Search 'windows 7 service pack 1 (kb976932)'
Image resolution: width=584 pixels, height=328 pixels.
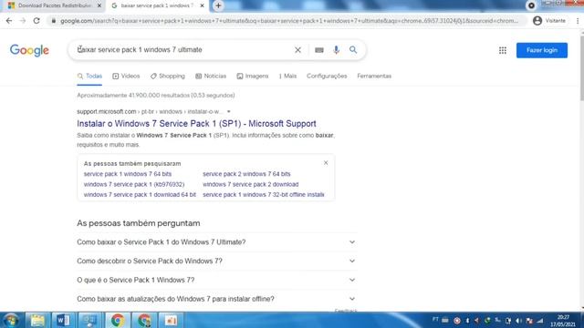pyautogui.click(x=134, y=184)
